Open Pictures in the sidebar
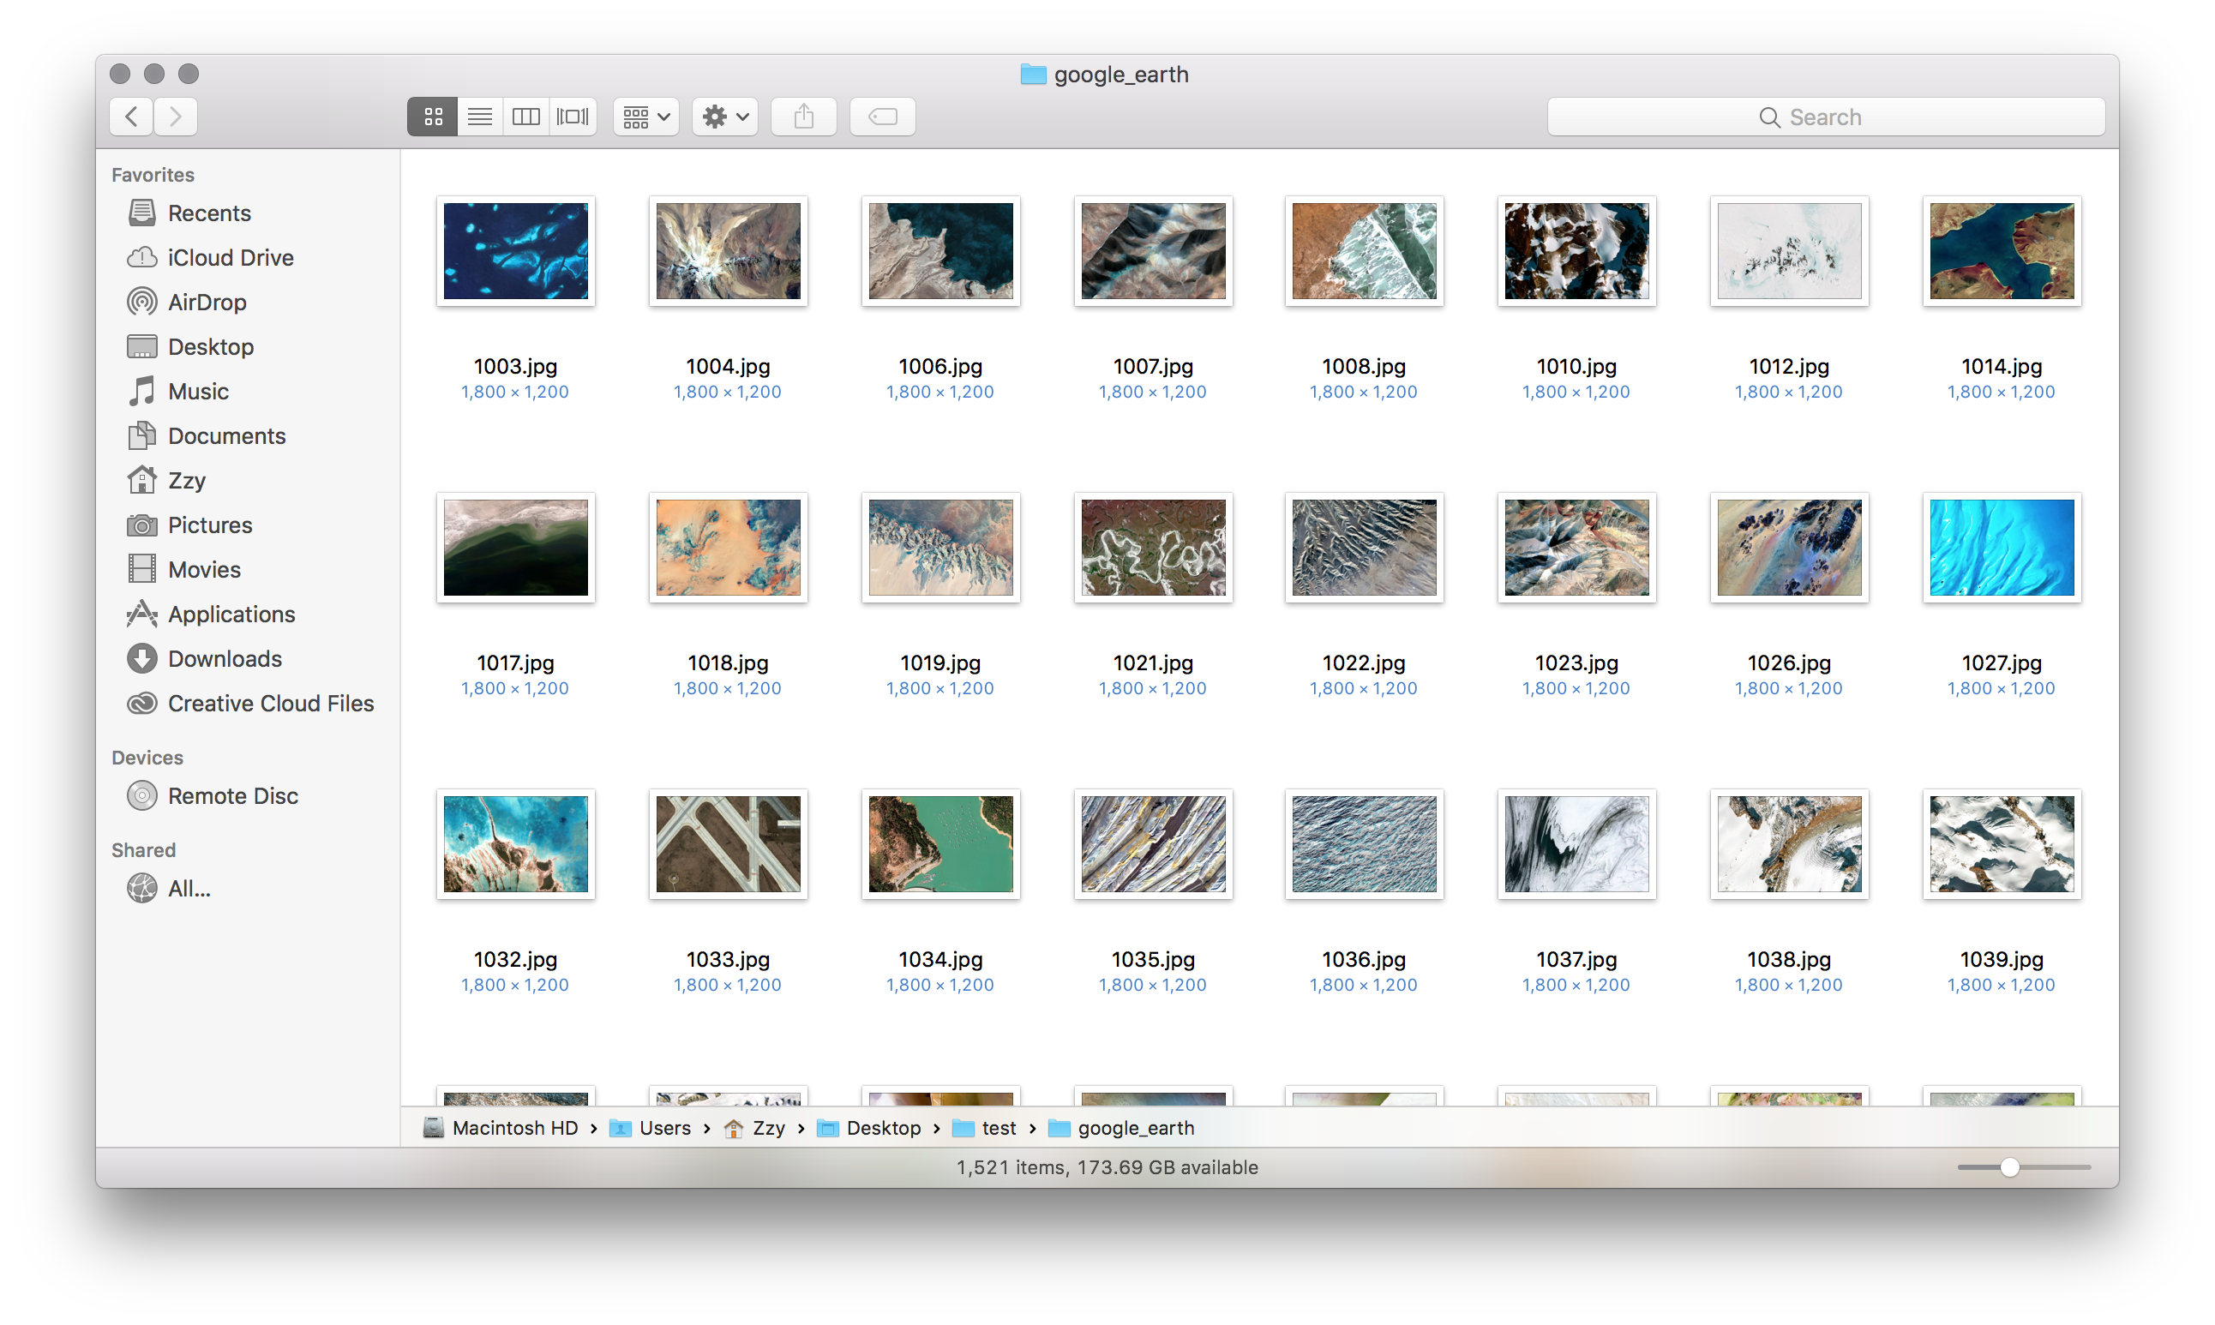Screen dimensions: 2215x1325 pos(189,526)
